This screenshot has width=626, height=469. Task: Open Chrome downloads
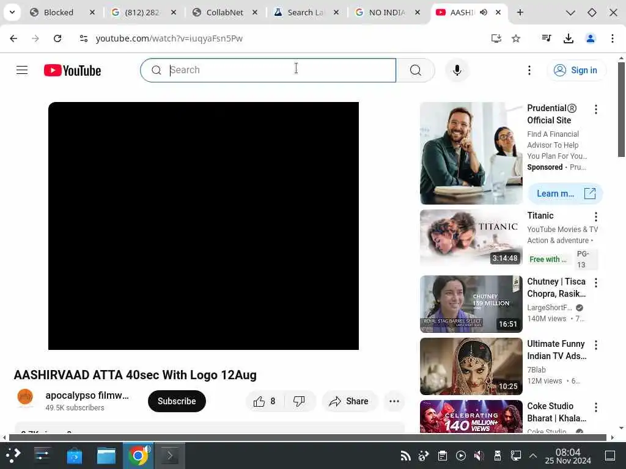coord(569,38)
